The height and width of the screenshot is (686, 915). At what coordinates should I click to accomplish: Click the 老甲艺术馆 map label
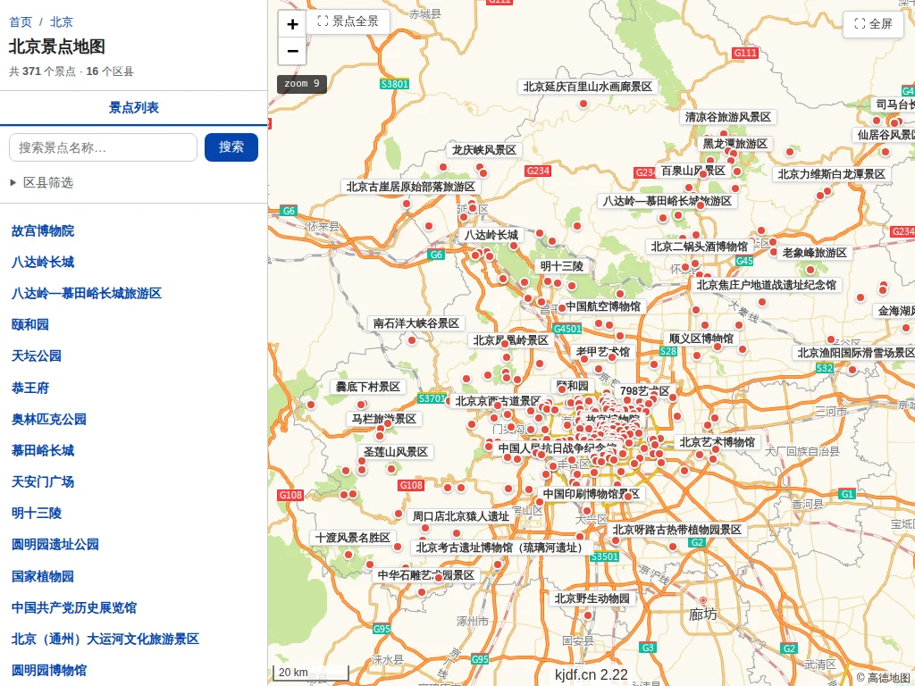coord(603,352)
